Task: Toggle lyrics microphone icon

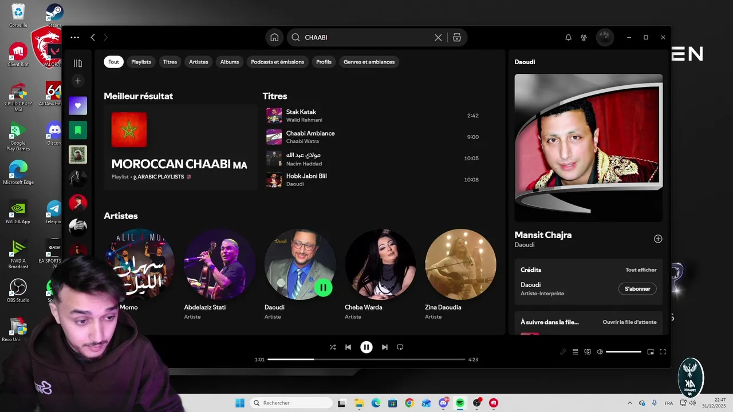Action: pos(563,352)
